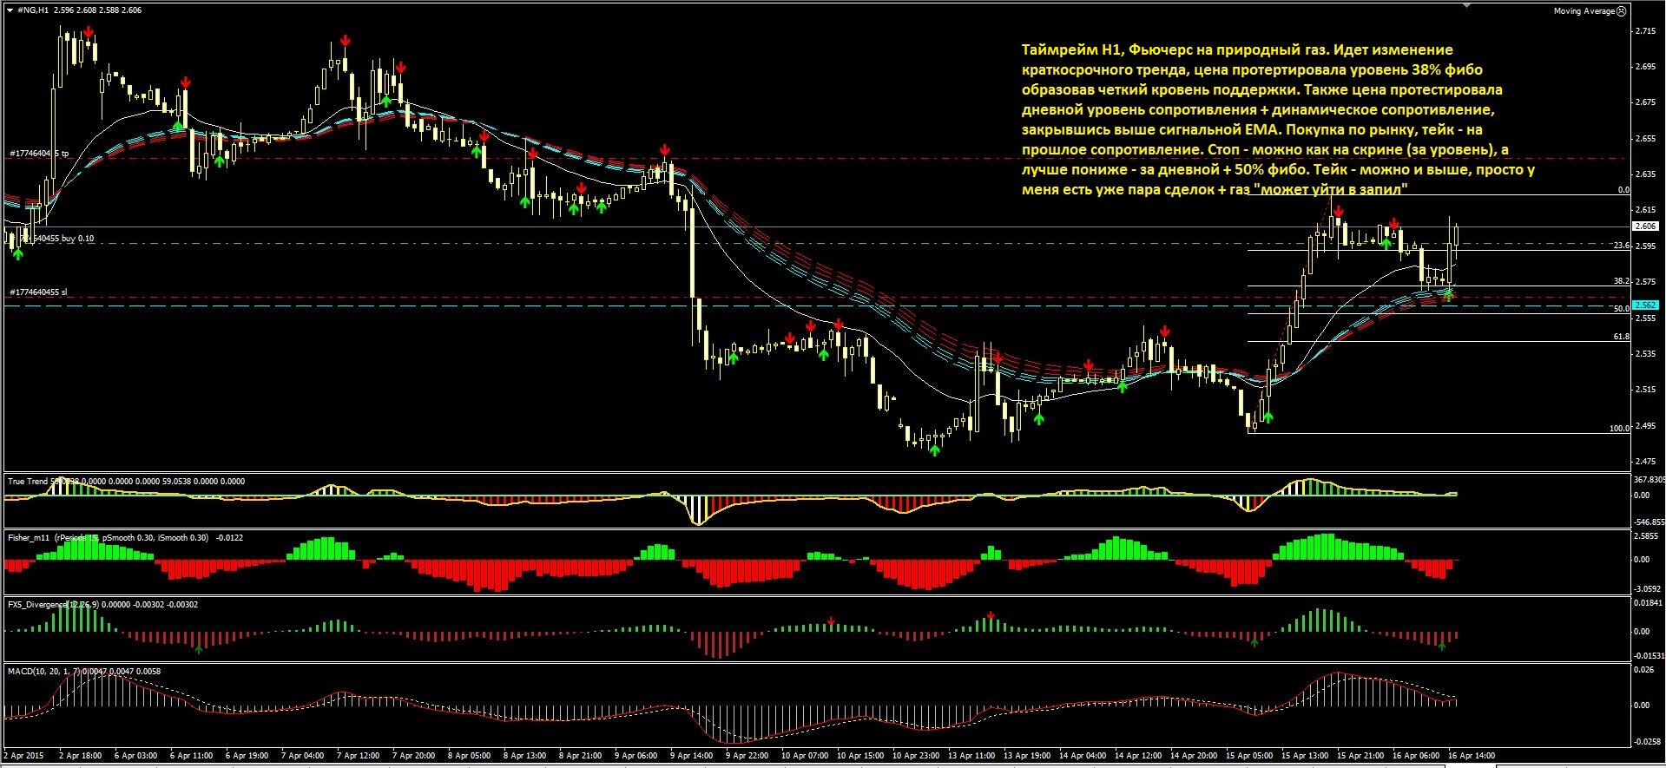Click the 2.475 price scale value
This screenshot has width=1666, height=768.
[x=1644, y=461]
